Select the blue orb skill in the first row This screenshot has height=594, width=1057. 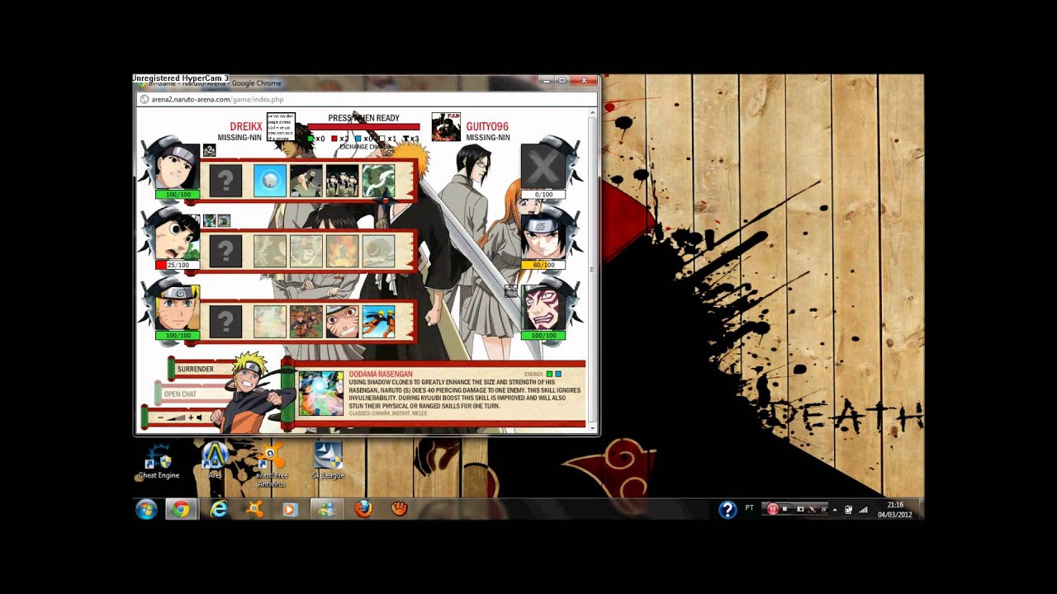[269, 181]
